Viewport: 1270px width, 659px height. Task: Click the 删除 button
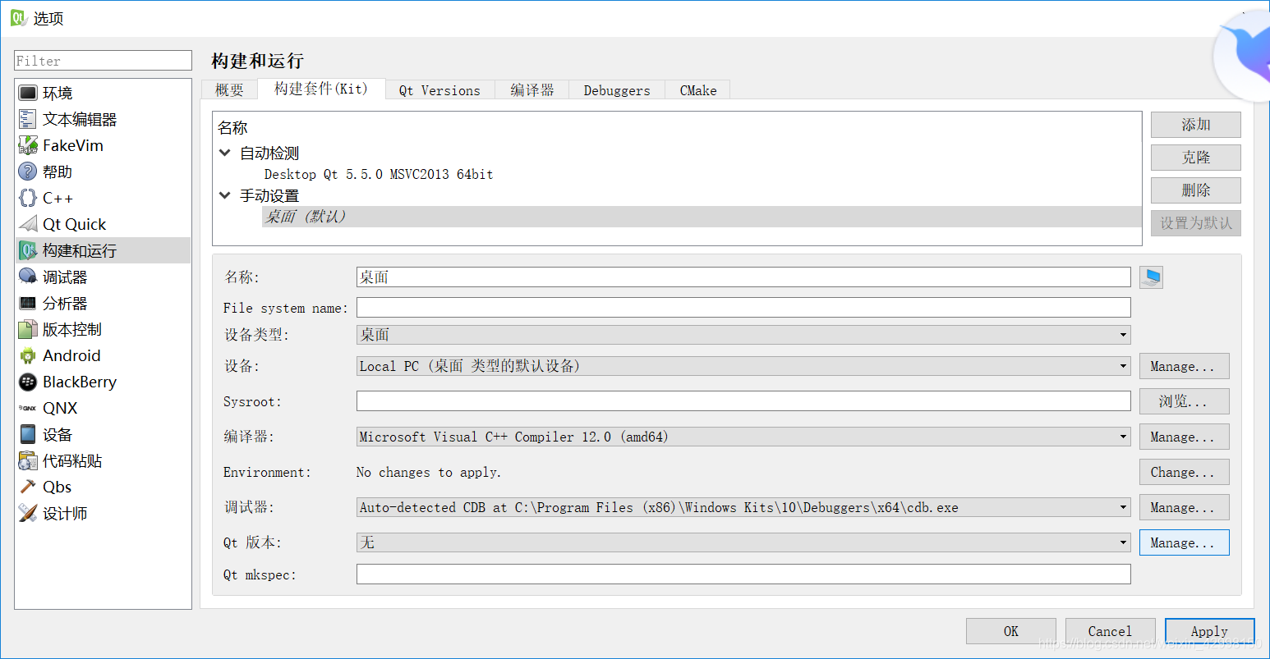pyautogui.click(x=1195, y=190)
